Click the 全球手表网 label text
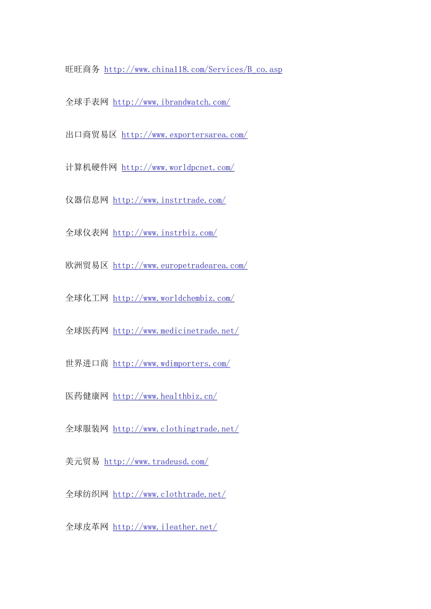This screenshot has height=609, width=431. 87,102
